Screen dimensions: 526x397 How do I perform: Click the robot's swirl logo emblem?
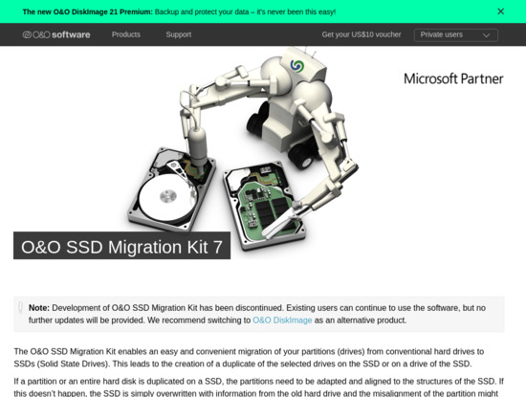point(296,66)
